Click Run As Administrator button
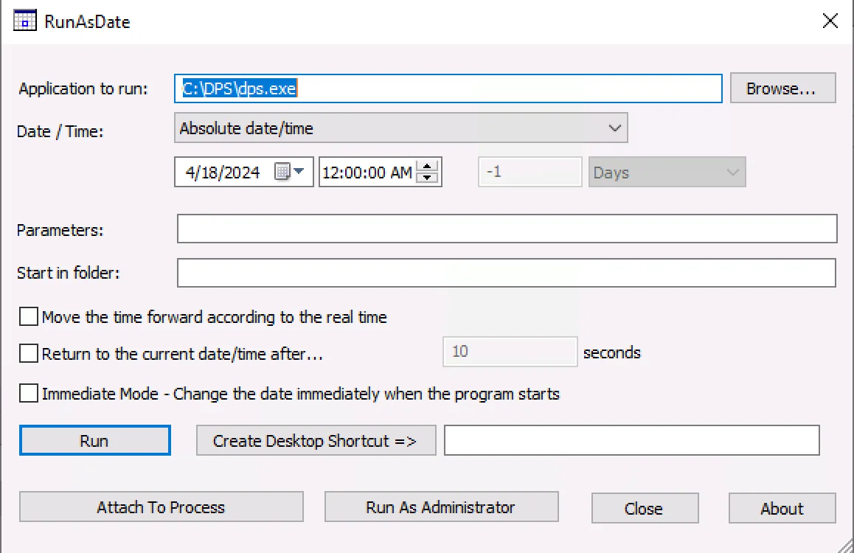The width and height of the screenshot is (854, 553). (x=441, y=507)
